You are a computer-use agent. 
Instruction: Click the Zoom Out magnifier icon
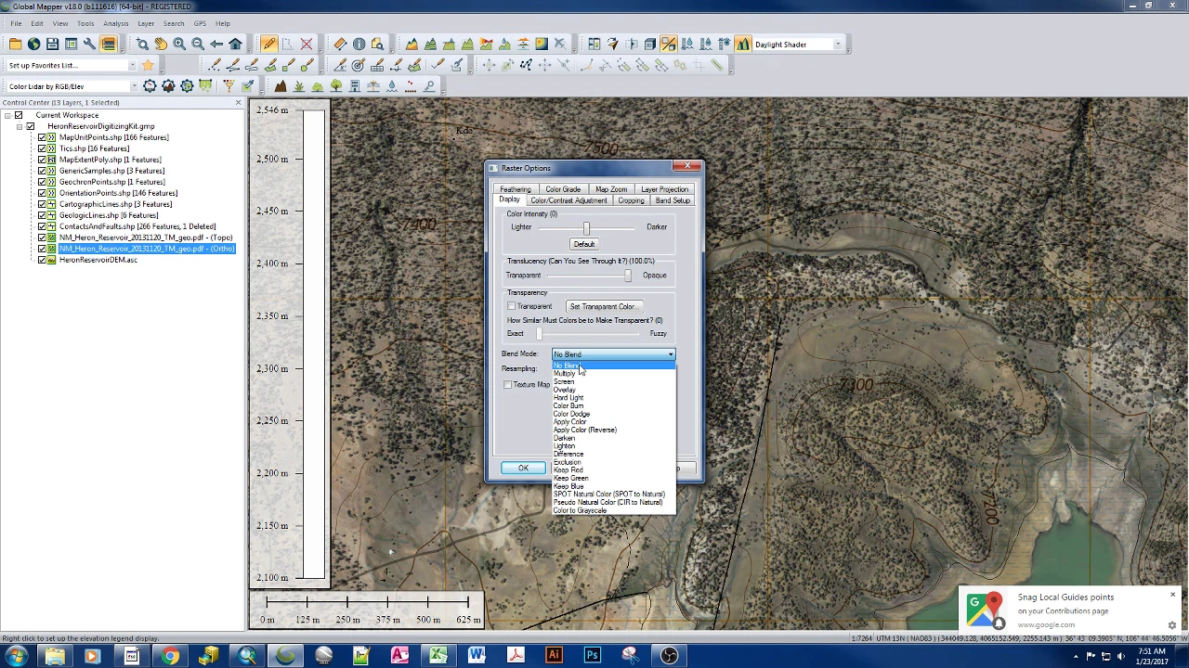point(198,45)
